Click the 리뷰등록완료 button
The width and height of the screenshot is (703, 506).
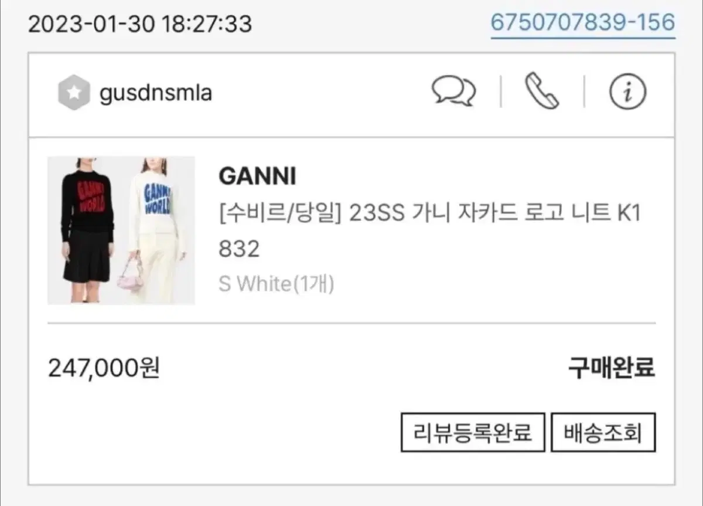[x=473, y=433]
